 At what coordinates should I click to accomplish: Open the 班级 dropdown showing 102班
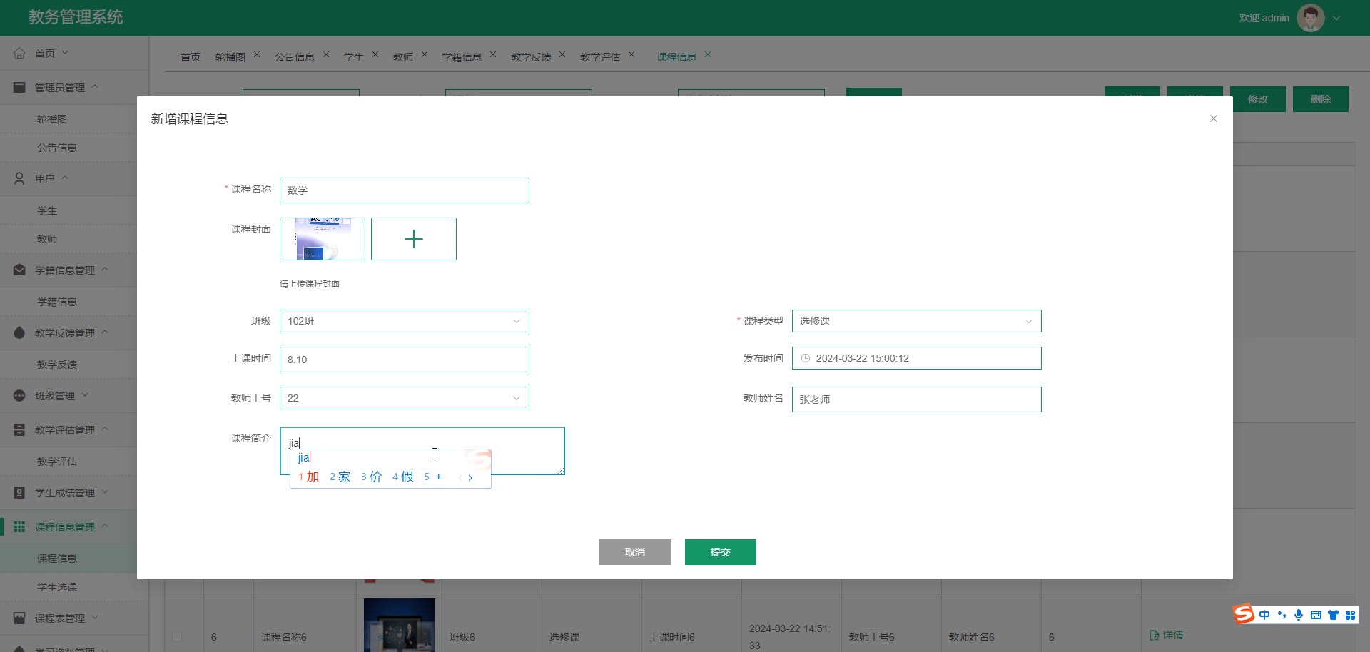(x=404, y=321)
